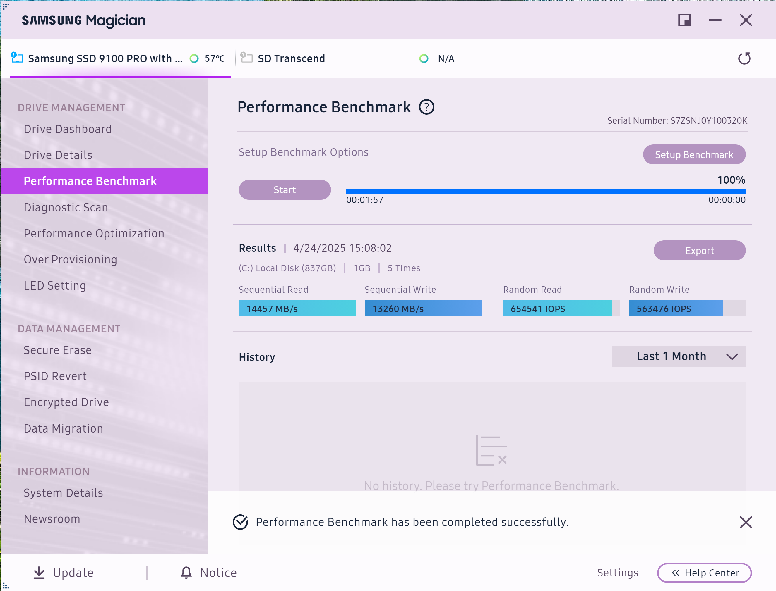Select Performance Benchmark in sidebar
Screen dimensions: 776x591
(x=104, y=181)
